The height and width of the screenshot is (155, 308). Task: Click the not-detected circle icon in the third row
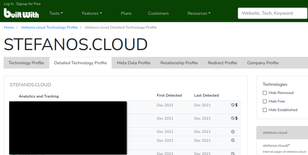233,132
